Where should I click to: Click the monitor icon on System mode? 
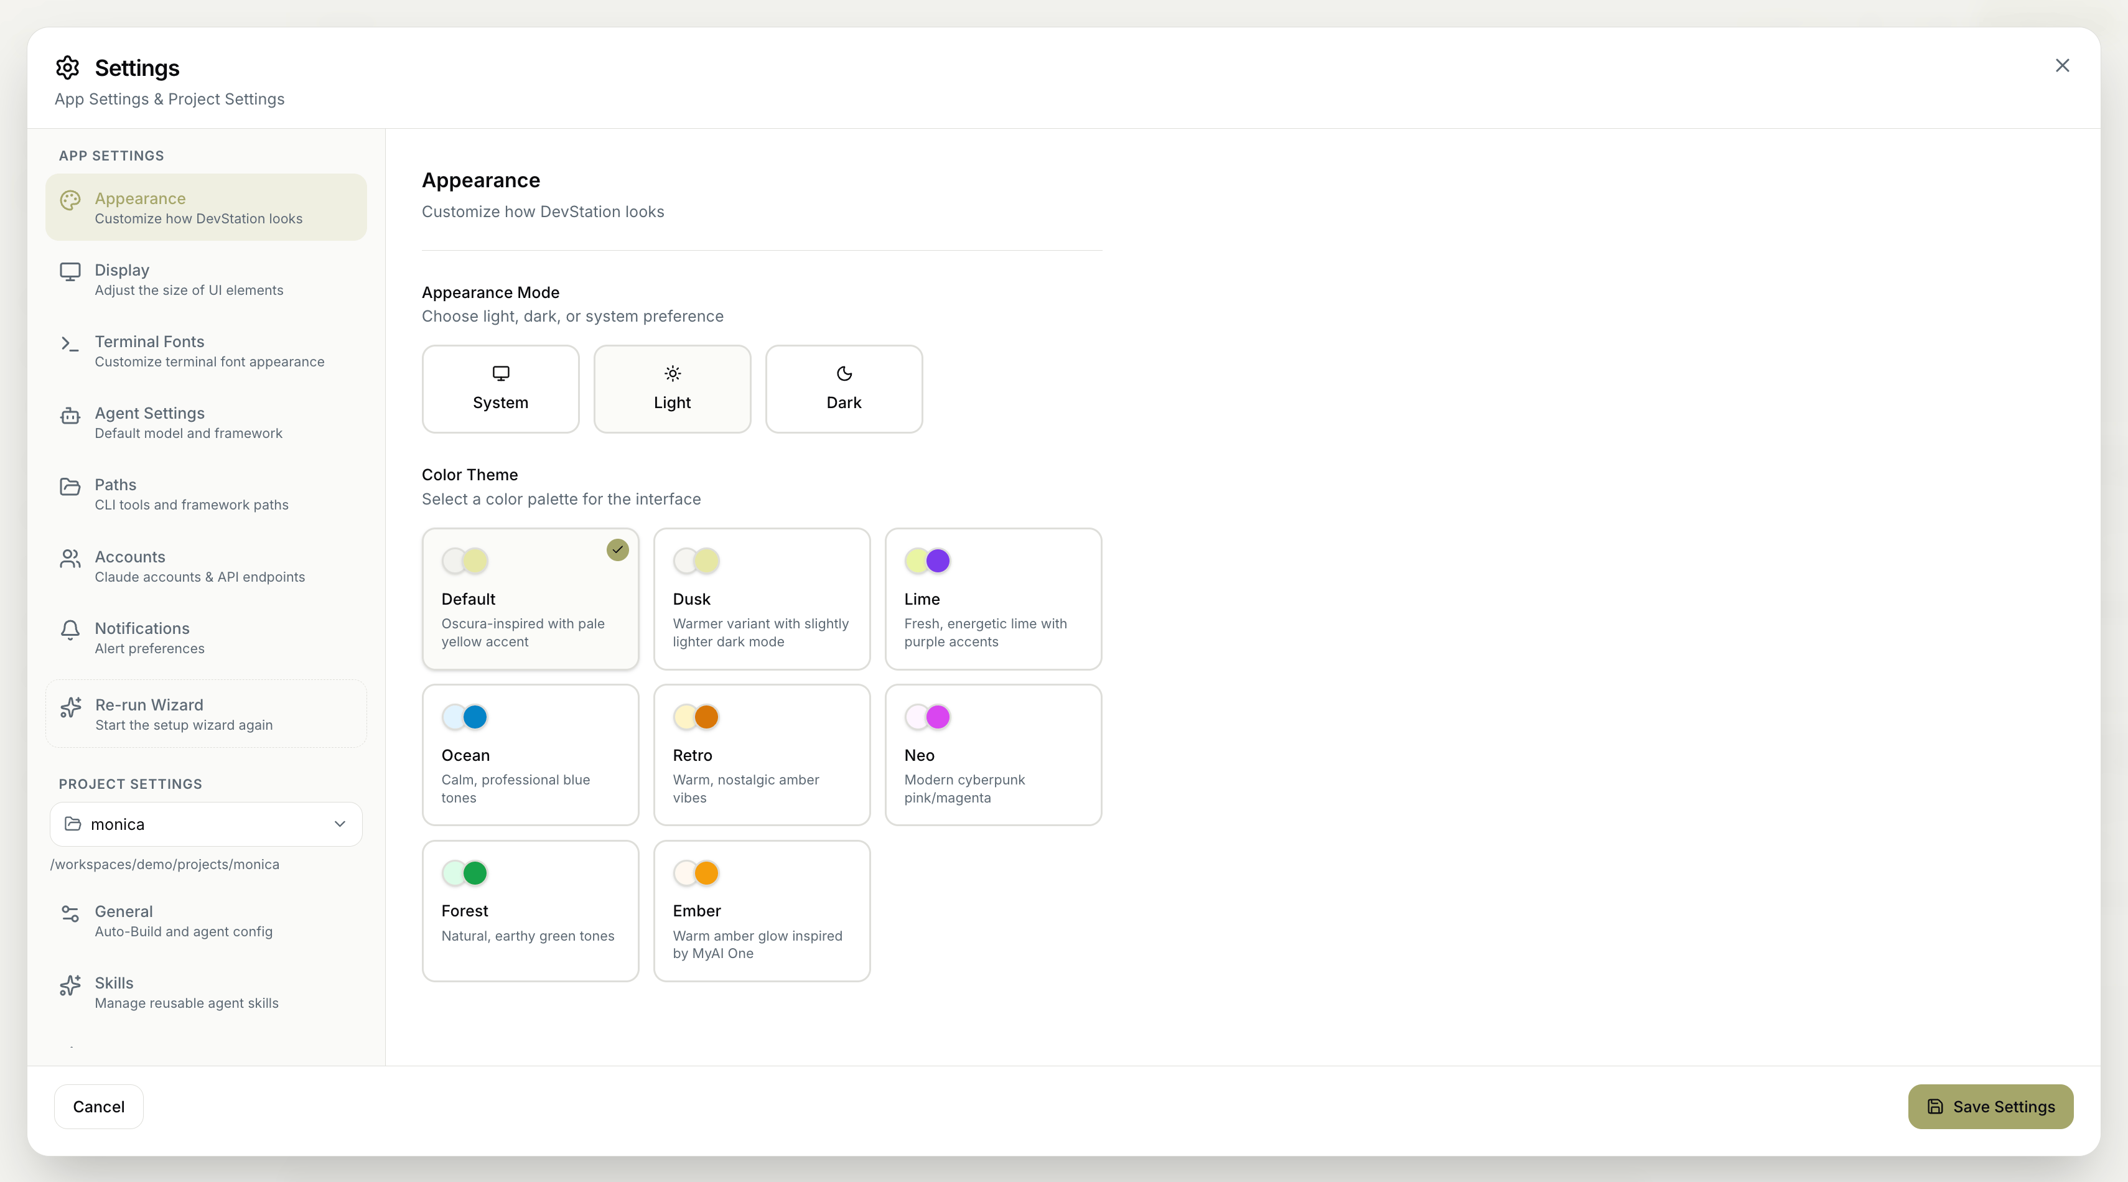click(x=501, y=373)
